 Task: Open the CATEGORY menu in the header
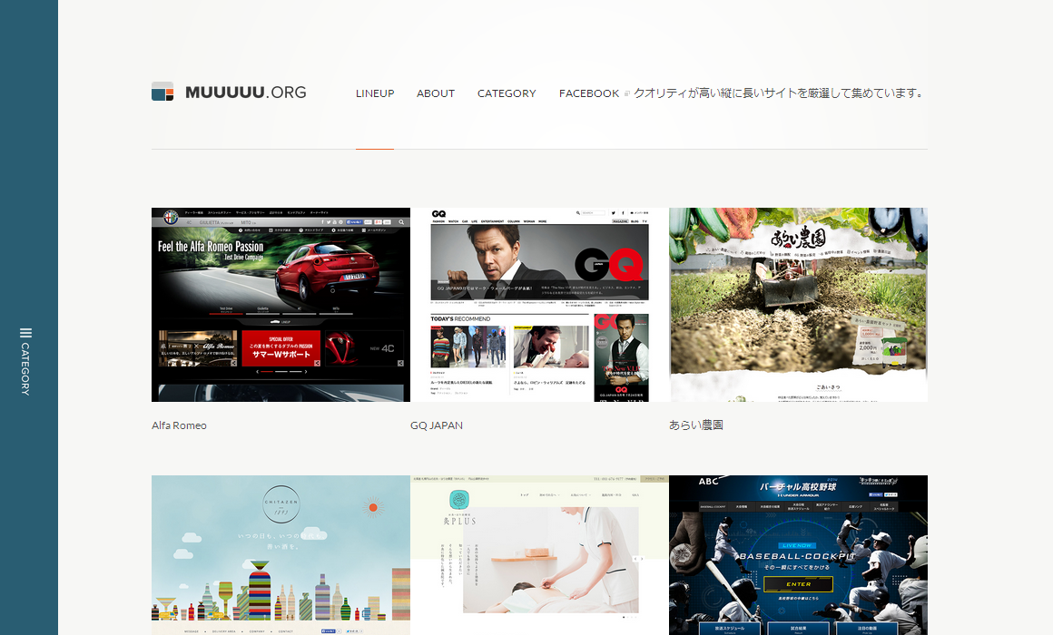507,93
